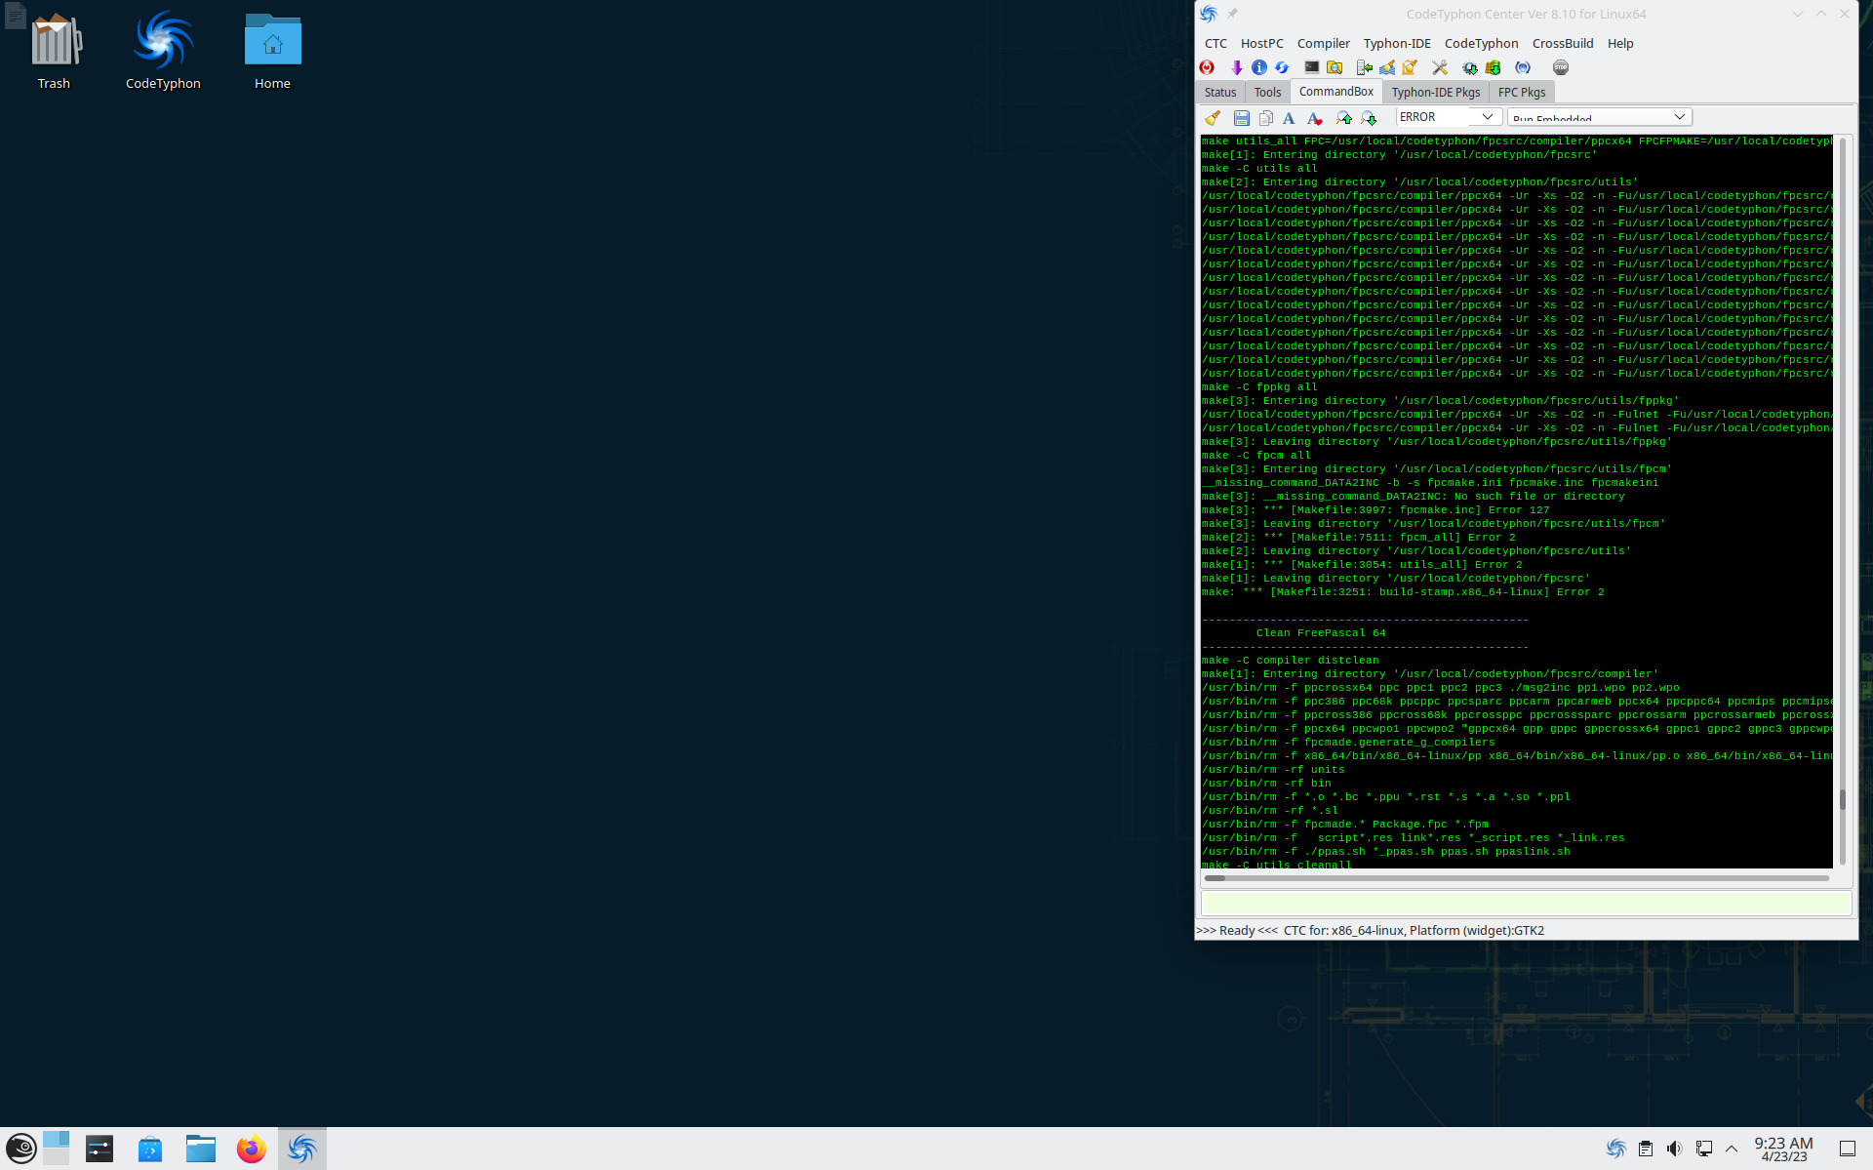Image resolution: width=1873 pixels, height=1170 pixels.
Task: Open the CodeTyphon menu
Action: coord(1481,43)
